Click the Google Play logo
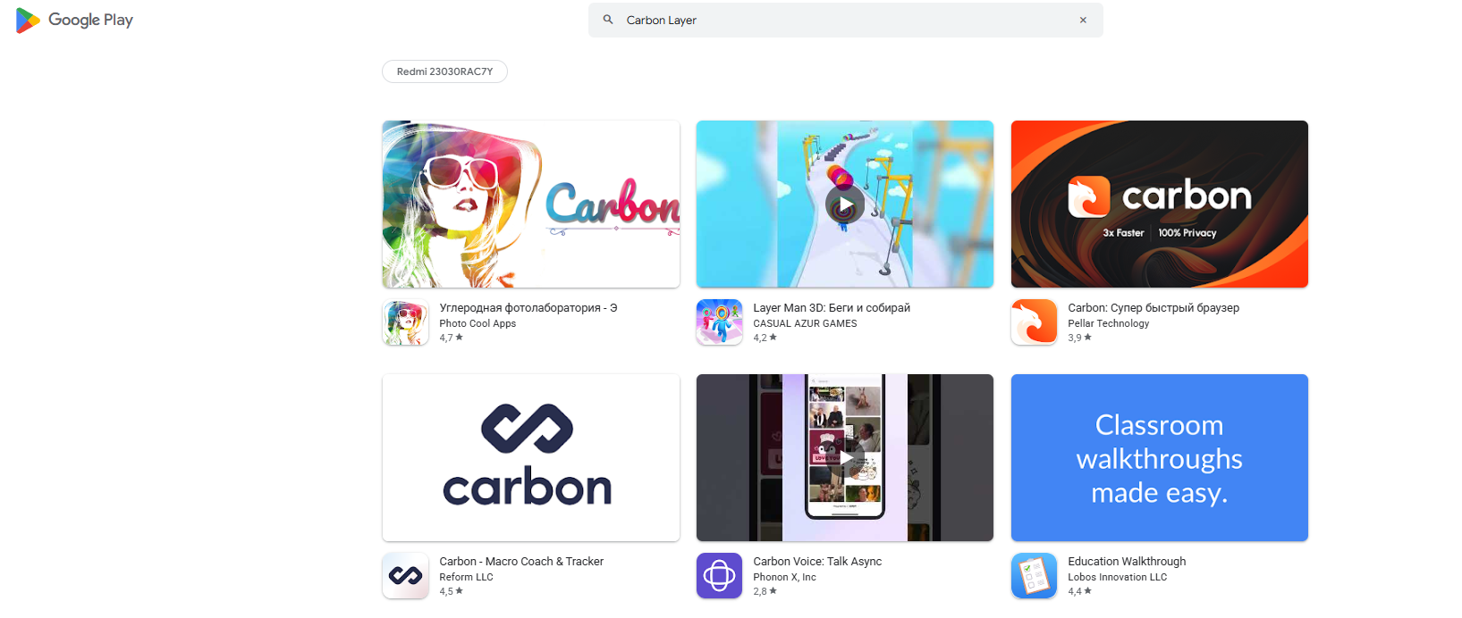Viewport: 1462px width, 618px height. point(74,20)
